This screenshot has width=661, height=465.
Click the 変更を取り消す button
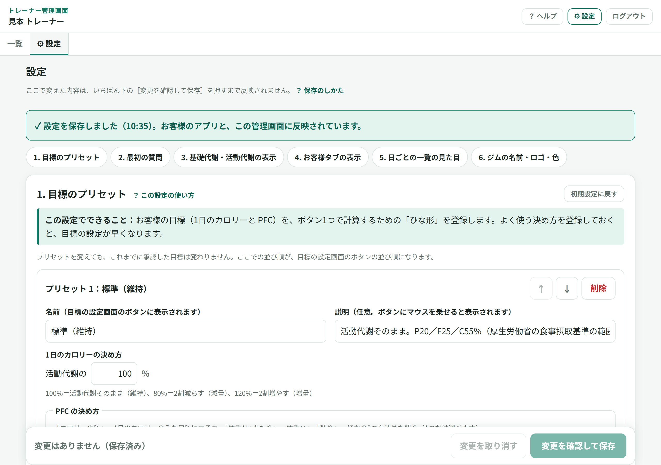488,446
